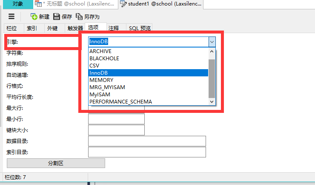Open the hamburger menu icon
Viewport: 315px width, 185px height.
click(11, 17)
